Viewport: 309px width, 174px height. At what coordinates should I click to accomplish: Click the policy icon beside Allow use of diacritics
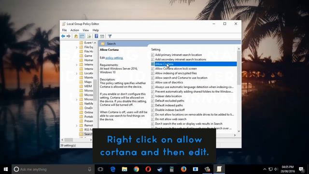pyautogui.click(x=153, y=82)
